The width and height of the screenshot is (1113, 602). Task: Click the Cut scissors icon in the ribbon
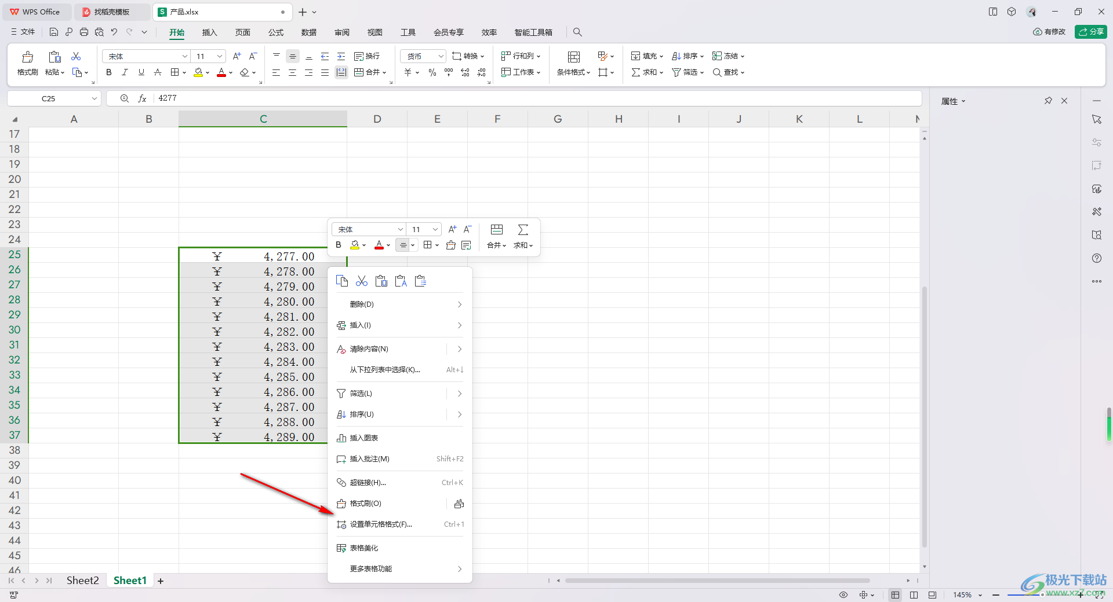[x=76, y=56]
